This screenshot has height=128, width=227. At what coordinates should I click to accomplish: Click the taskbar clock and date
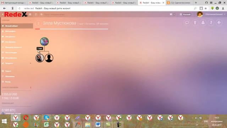pos(217,121)
